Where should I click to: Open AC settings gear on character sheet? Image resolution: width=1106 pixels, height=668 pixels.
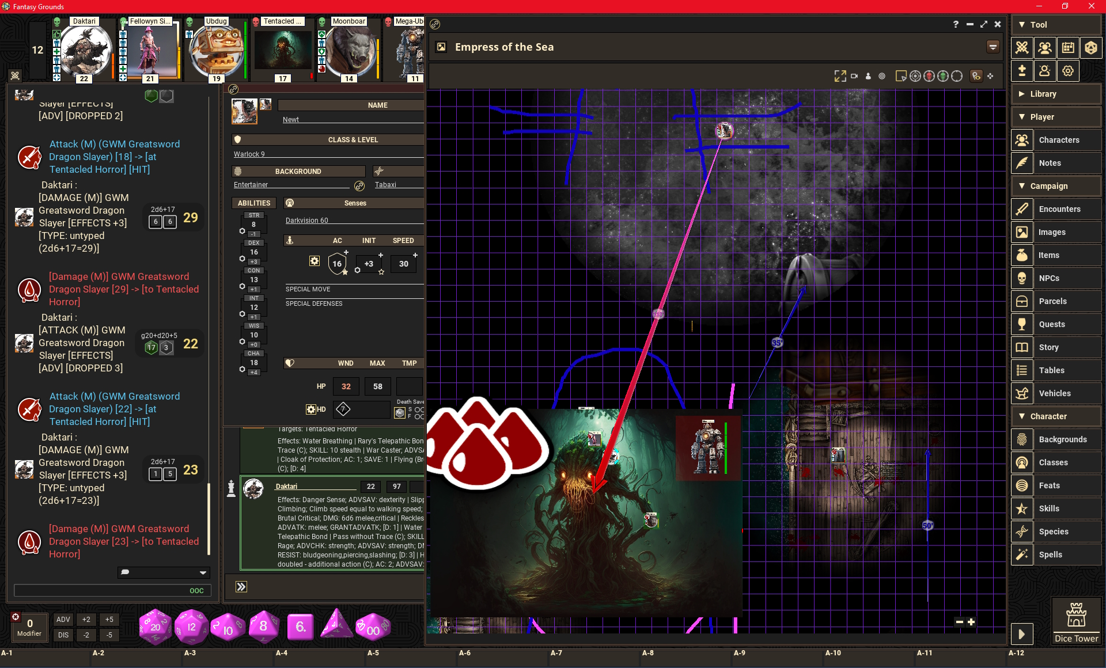tap(314, 261)
